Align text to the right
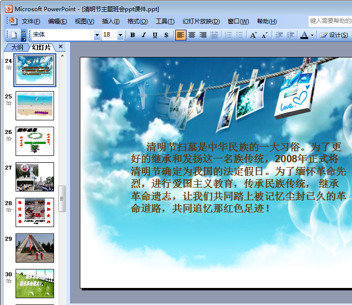Viewport: 352px width, 305px height. 203,35
